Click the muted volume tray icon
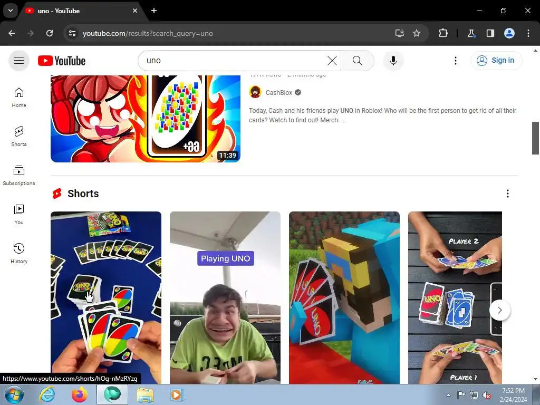 coord(487,396)
